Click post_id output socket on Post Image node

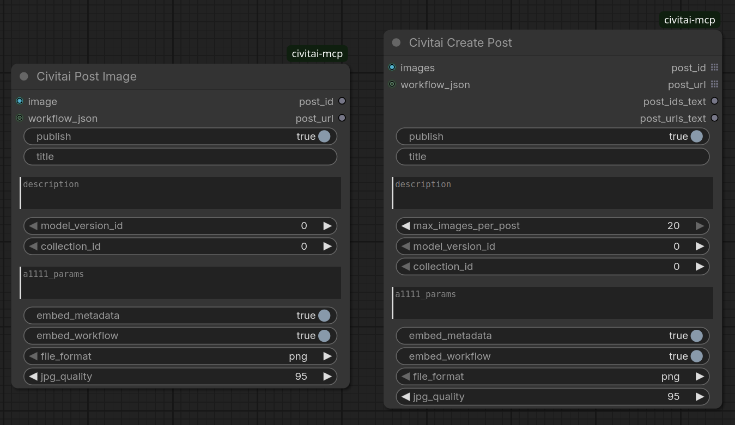[x=342, y=101]
